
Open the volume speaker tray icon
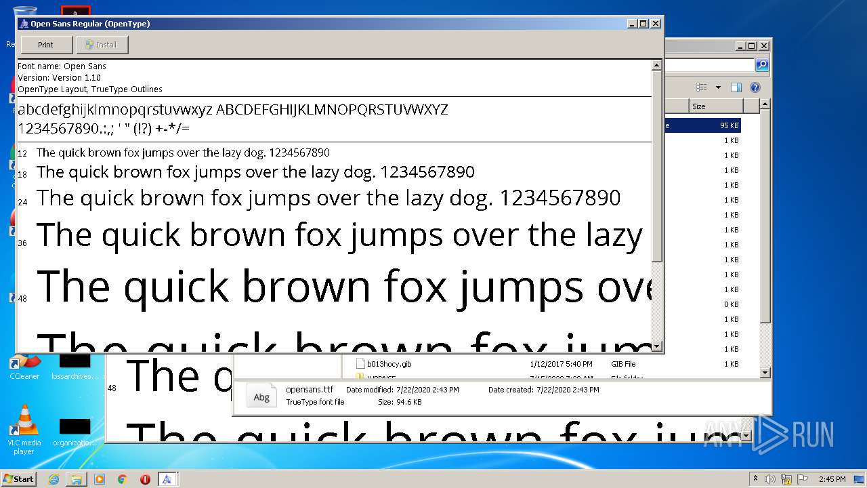770,479
